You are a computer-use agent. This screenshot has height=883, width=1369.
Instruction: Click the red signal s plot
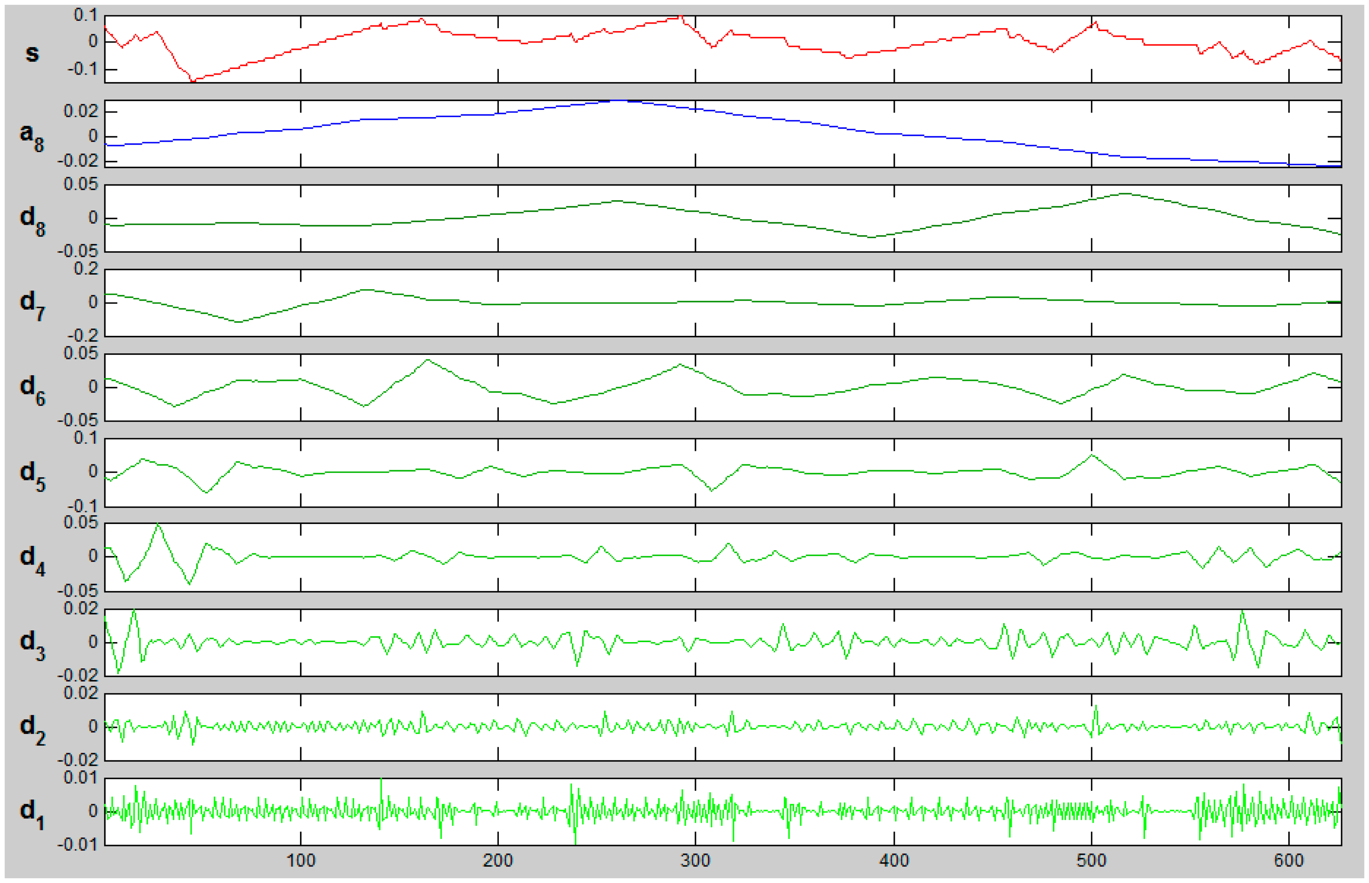pos(723,49)
